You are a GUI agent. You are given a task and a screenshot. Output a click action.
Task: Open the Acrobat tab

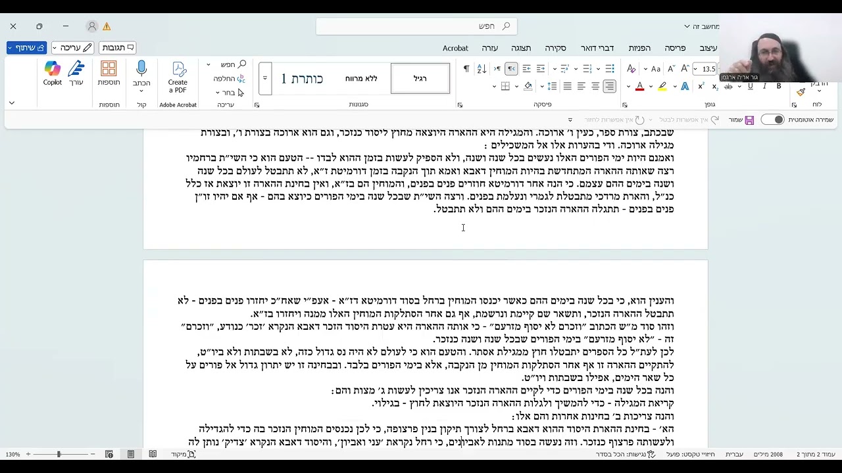pyautogui.click(x=455, y=48)
